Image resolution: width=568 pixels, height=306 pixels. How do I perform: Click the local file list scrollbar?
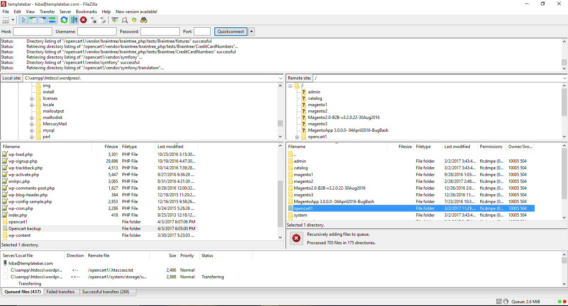pos(280,192)
